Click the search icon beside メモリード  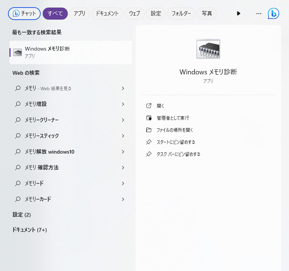coord(18,183)
